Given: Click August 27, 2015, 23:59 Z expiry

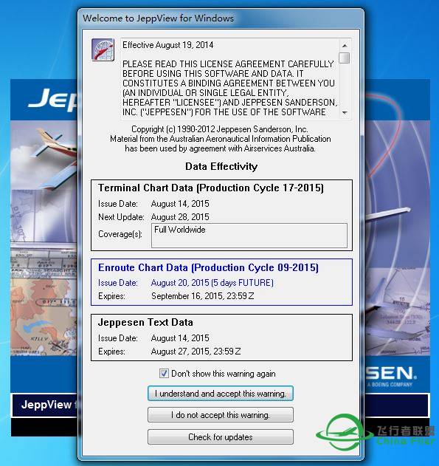Looking at the screenshot, I should coord(196,352).
